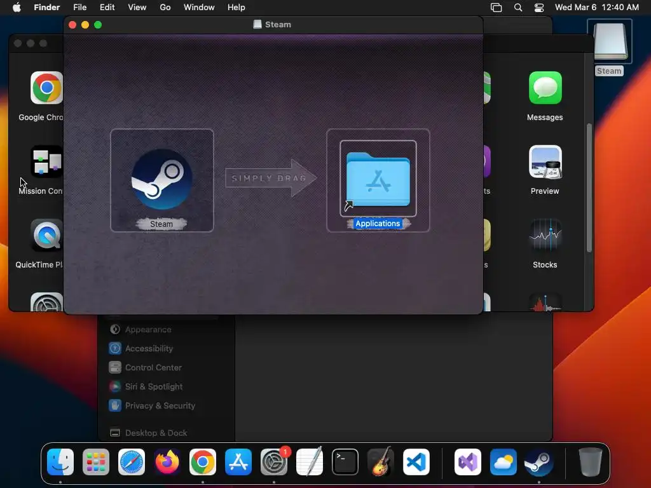Open the File menu
Image resolution: width=651 pixels, height=488 pixels.
pyautogui.click(x=79, y=7)
